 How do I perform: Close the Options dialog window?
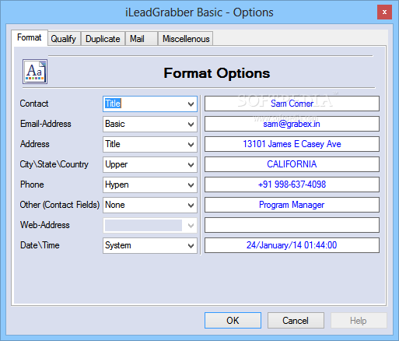click(x=384, y=12)
